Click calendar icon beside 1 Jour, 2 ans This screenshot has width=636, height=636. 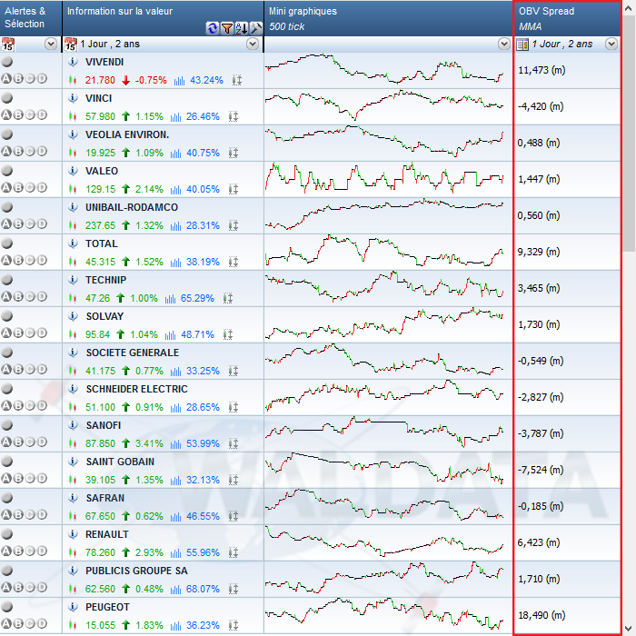[x=71, y=45]
